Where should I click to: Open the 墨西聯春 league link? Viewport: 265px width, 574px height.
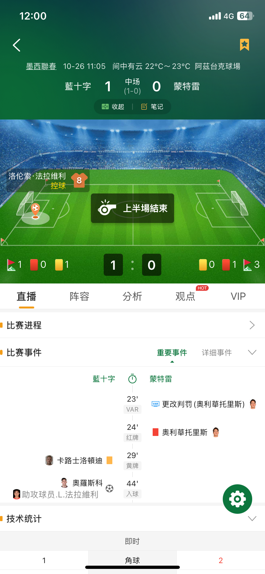point(41,66)
